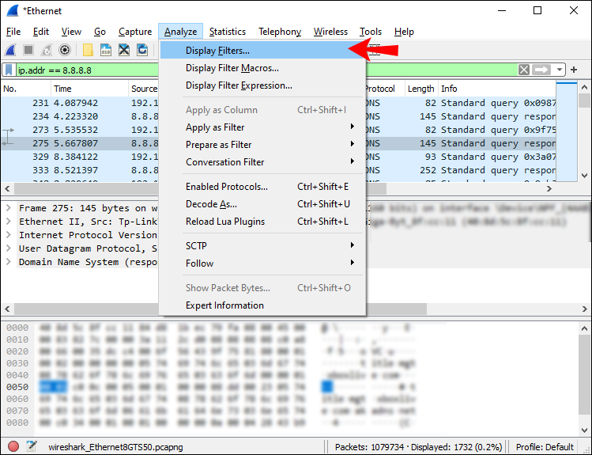592x455 pixels.
Task: Add a filter button with the plus
Action: coord(574,70)
